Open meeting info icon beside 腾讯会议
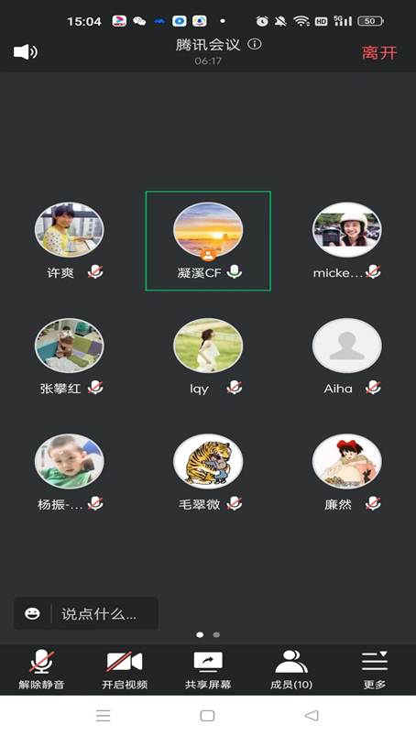This screenshot has height=736, width=416. [x=255, y=45]
